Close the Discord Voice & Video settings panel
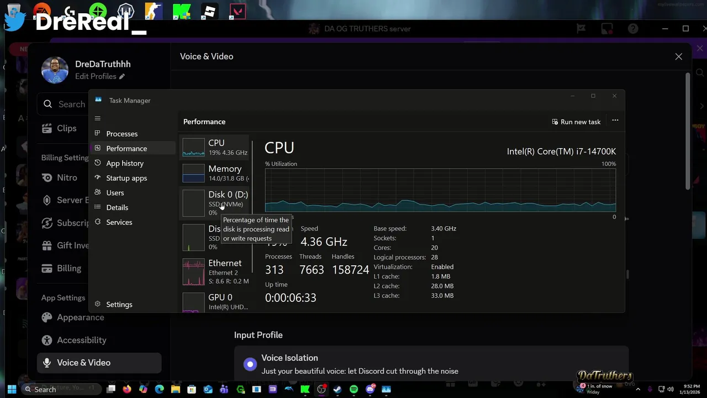This screenshot has height=398, width=707. pyautogui.click(x=679, y=56)
